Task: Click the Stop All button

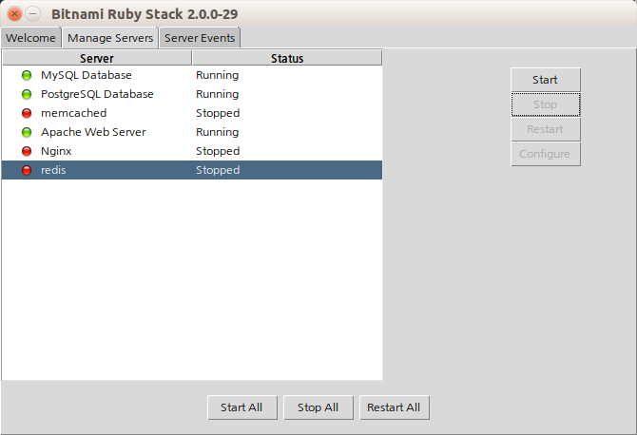Action: click(x=318, y=407)
